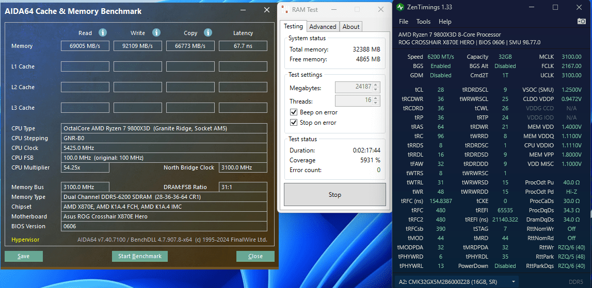Click the Duration 0:02:17:44 value
Screen dimensions: 592x288
366,150
